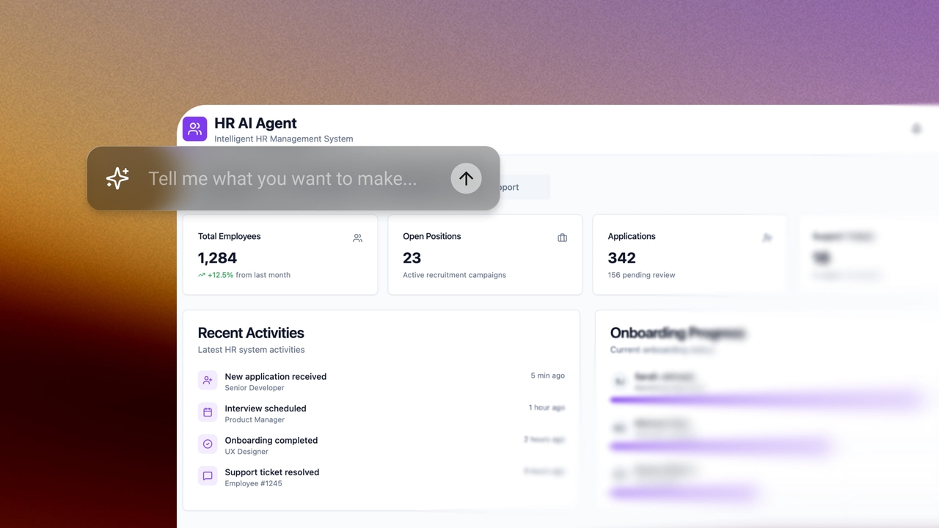This screenshot has width=939, height=528.
Task: Click the 23 open positions value
Action: pos(412,257)
